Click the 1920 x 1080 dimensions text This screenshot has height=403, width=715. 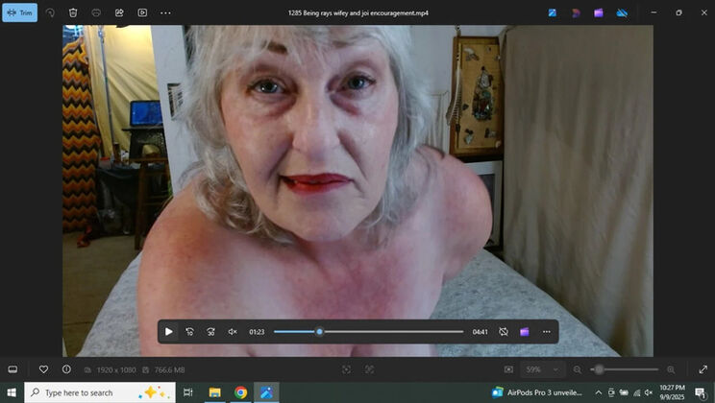(116, 369)
